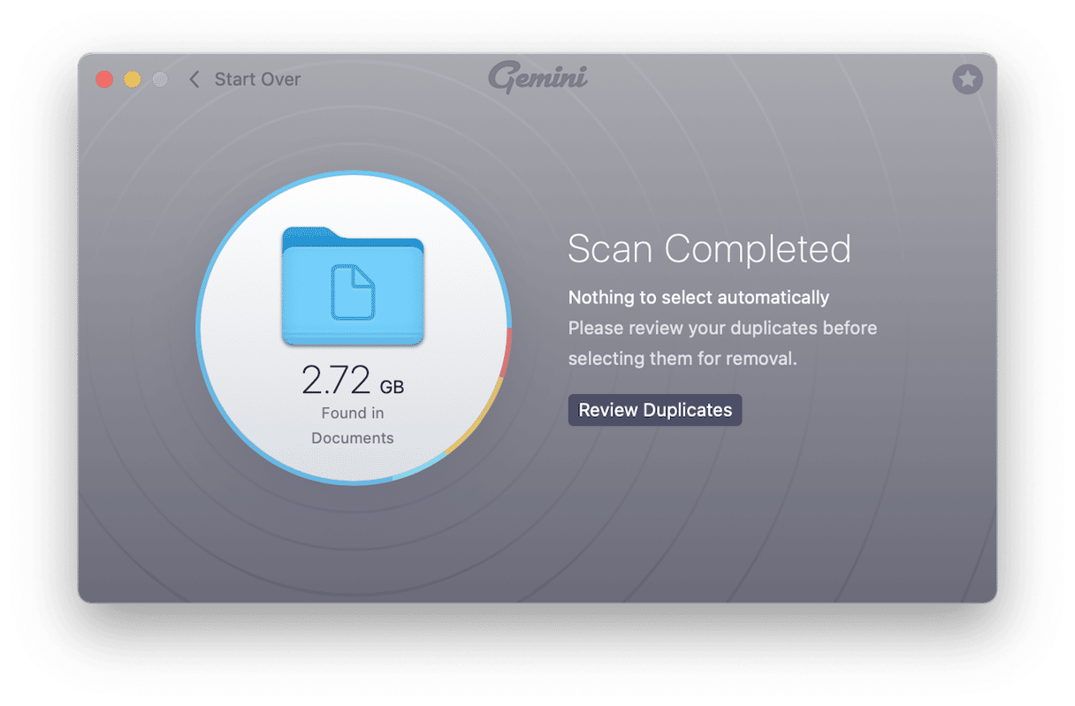The image size is (1075, 706).
Task: Click Nothing to select automatically text
Action: point(698,298)
